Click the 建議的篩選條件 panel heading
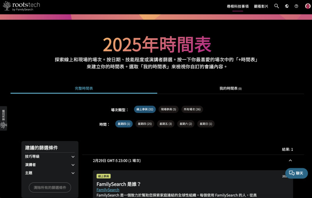 41,148
